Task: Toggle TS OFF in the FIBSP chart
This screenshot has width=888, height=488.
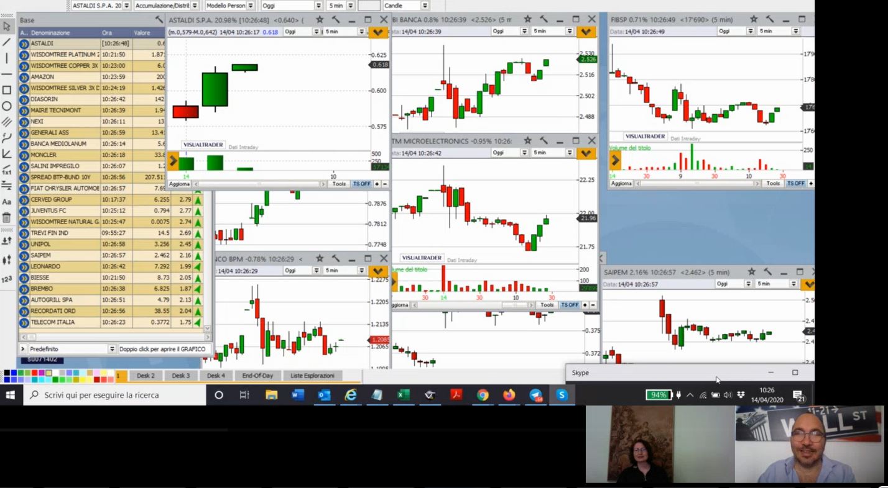Action: [x=795, y=184]
